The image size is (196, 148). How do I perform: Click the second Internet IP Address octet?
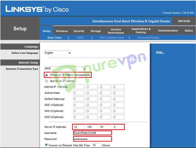[x=92, y=87]
